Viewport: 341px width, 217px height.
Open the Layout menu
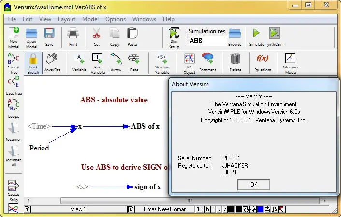point(67,19)
